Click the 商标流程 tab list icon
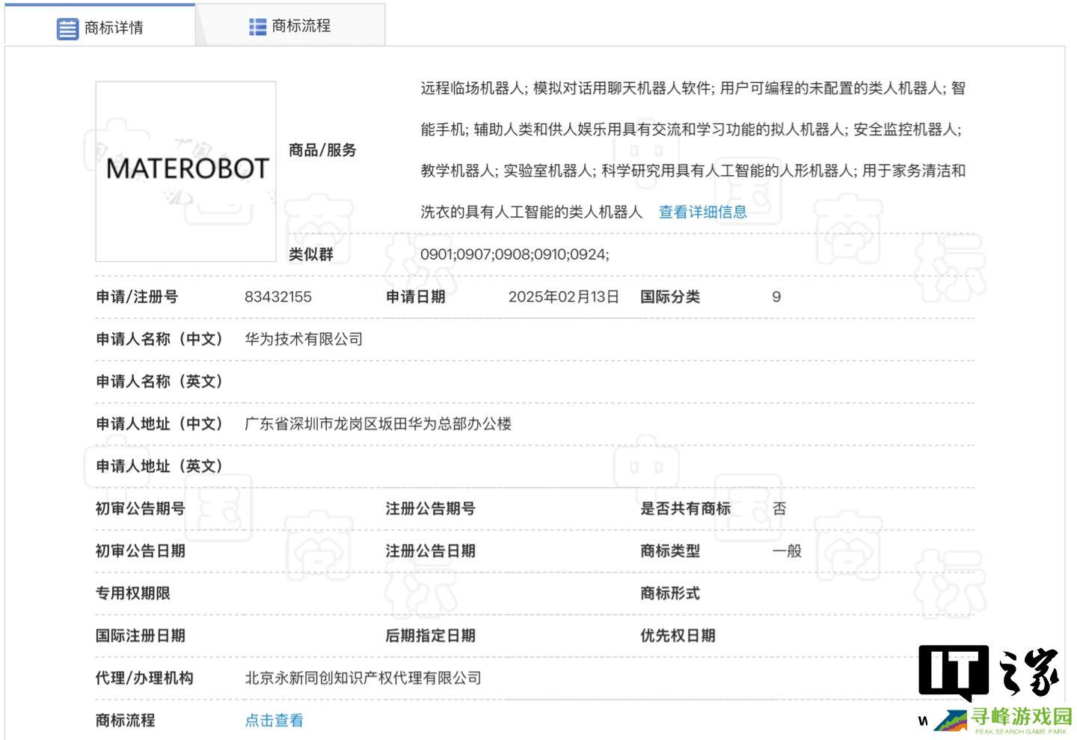The width and height of the screenshot is (1077, 740). pos(257,27)
